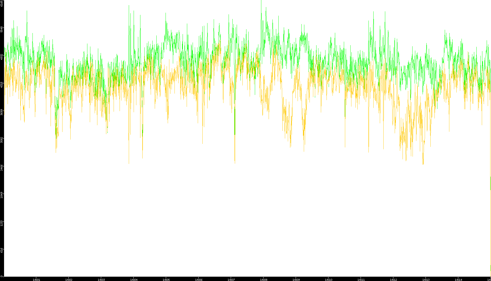Click the 14:02 time axis label
Screen dimensions: 491x281
tap(69, 280)
